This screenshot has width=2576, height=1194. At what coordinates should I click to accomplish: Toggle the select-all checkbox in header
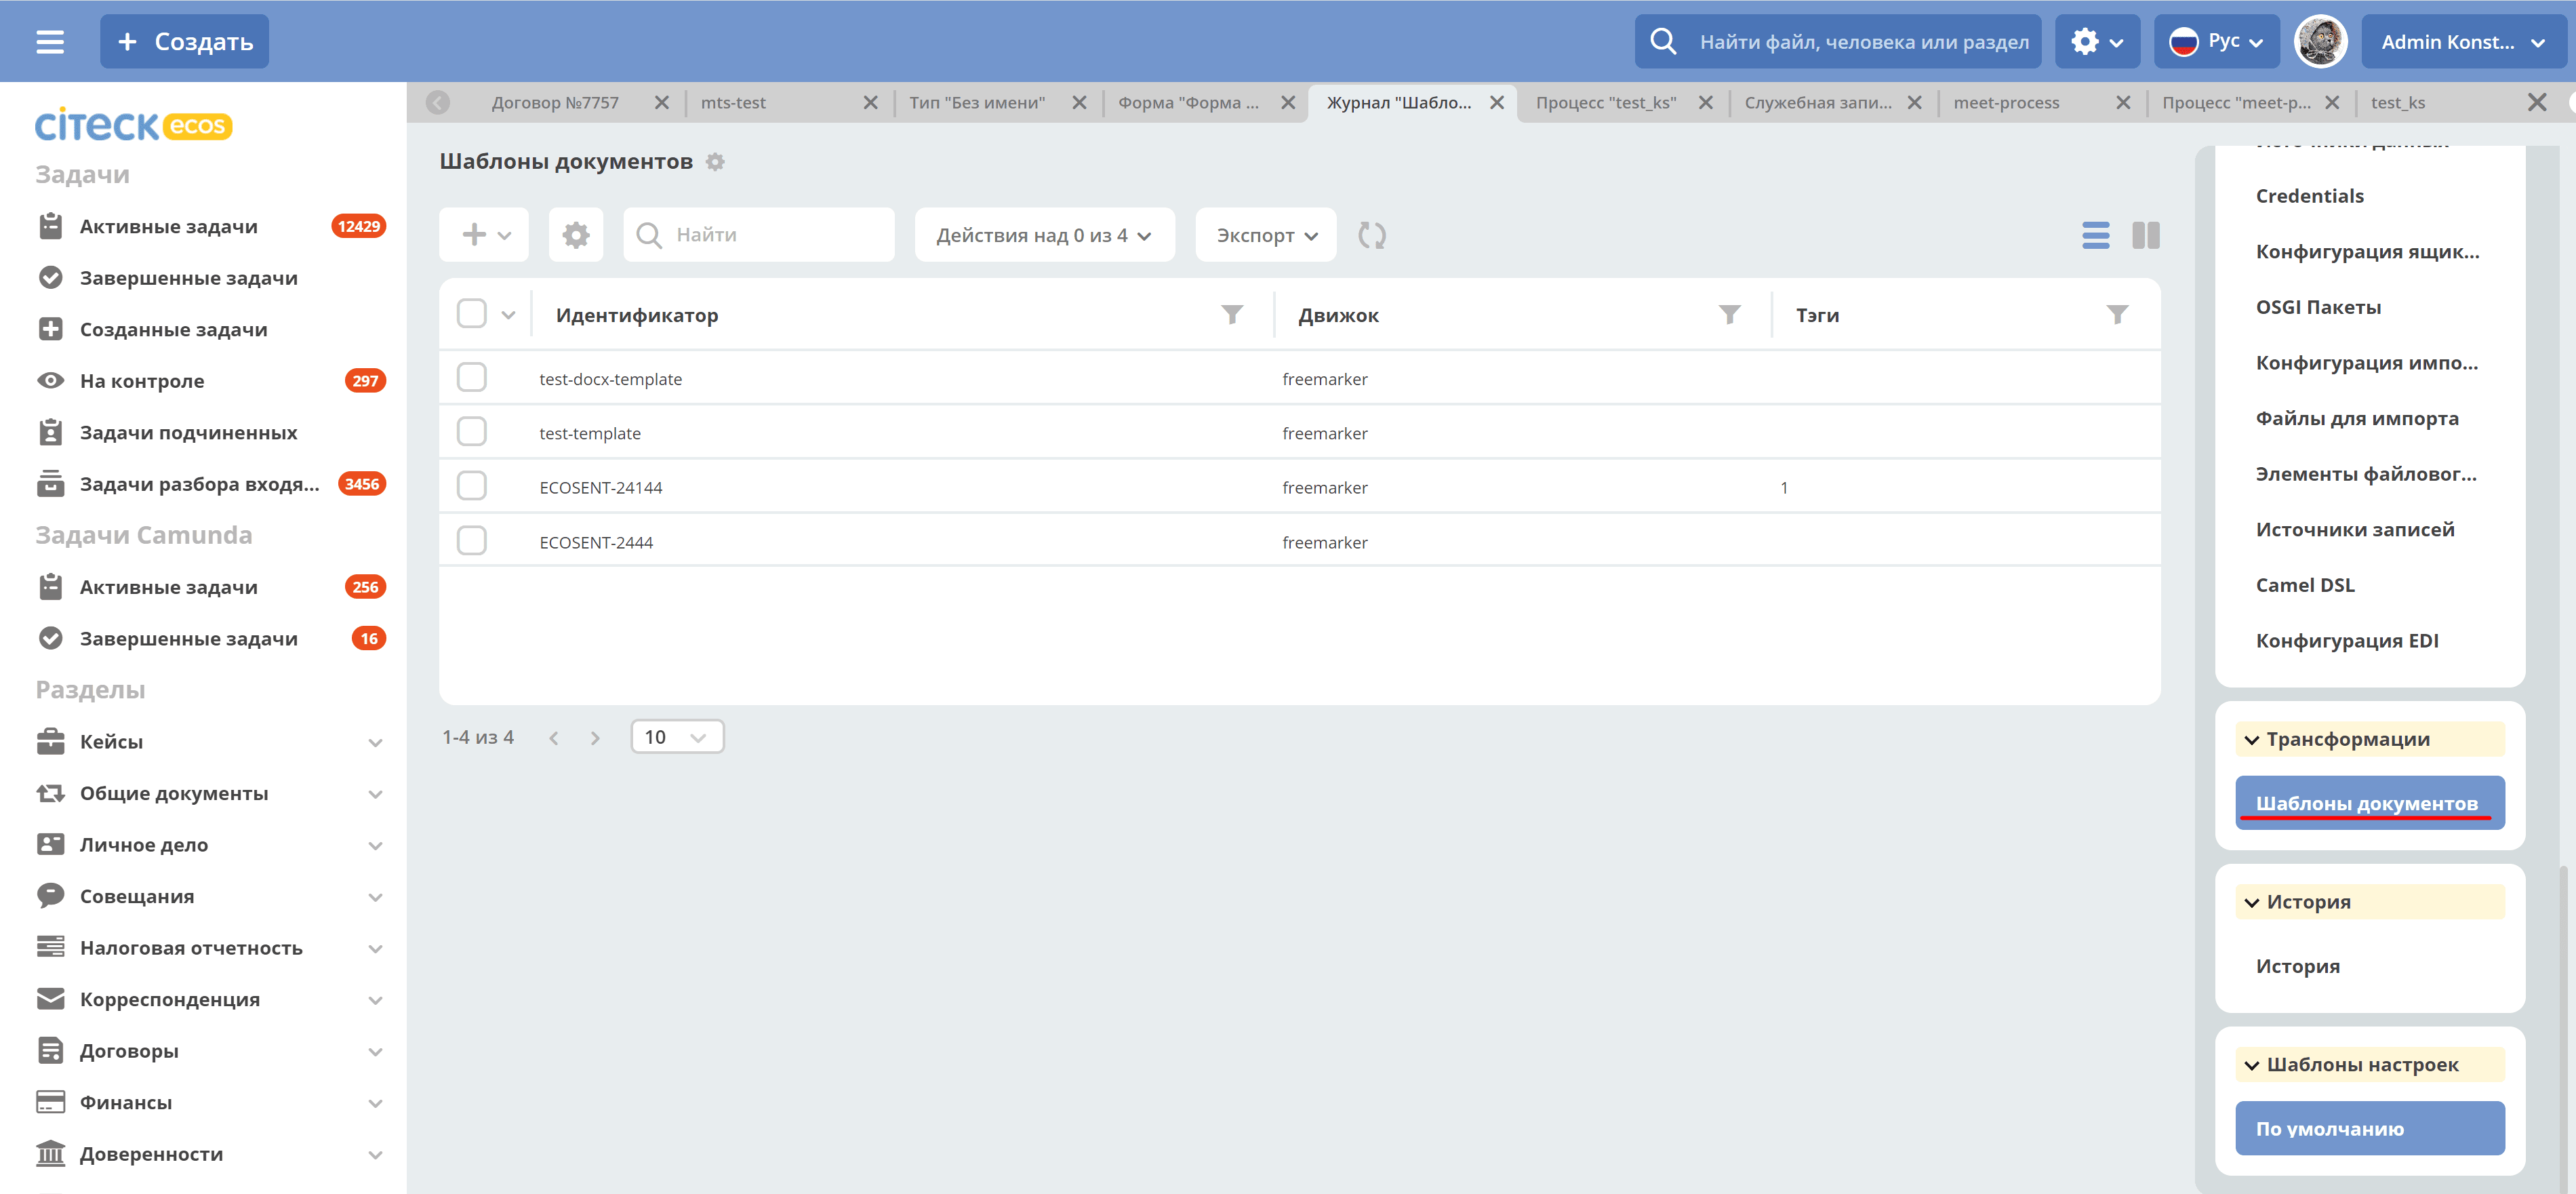coord(471,314)
